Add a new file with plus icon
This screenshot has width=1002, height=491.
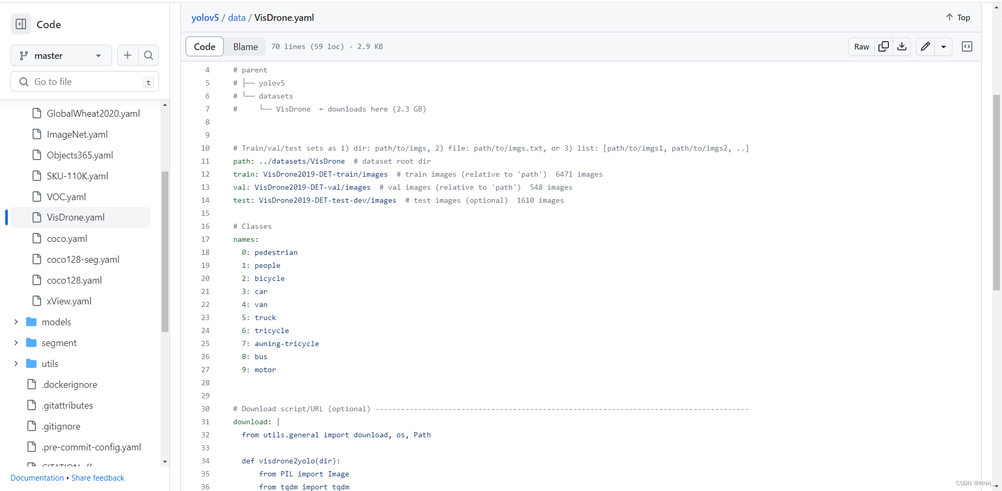(x=128, y=55)
